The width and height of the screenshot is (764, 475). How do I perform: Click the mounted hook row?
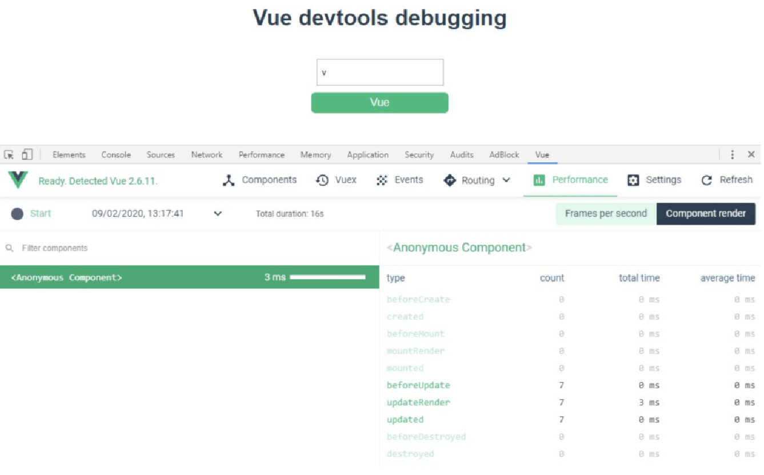571,368
